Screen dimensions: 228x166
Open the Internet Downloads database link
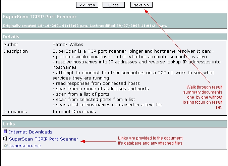pyautogui.click(x=31, y=132)
